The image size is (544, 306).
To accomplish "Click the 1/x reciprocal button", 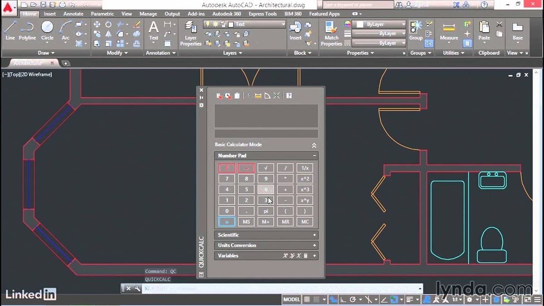I will (305, 168).
